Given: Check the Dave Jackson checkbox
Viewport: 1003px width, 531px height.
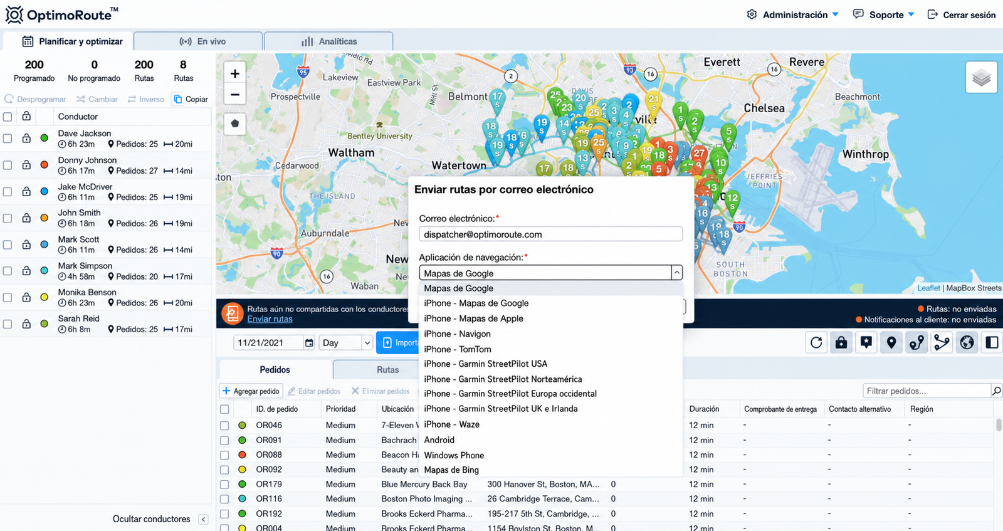Looking at the screenshot, I should pyautogui.click(x=8, y=139).
